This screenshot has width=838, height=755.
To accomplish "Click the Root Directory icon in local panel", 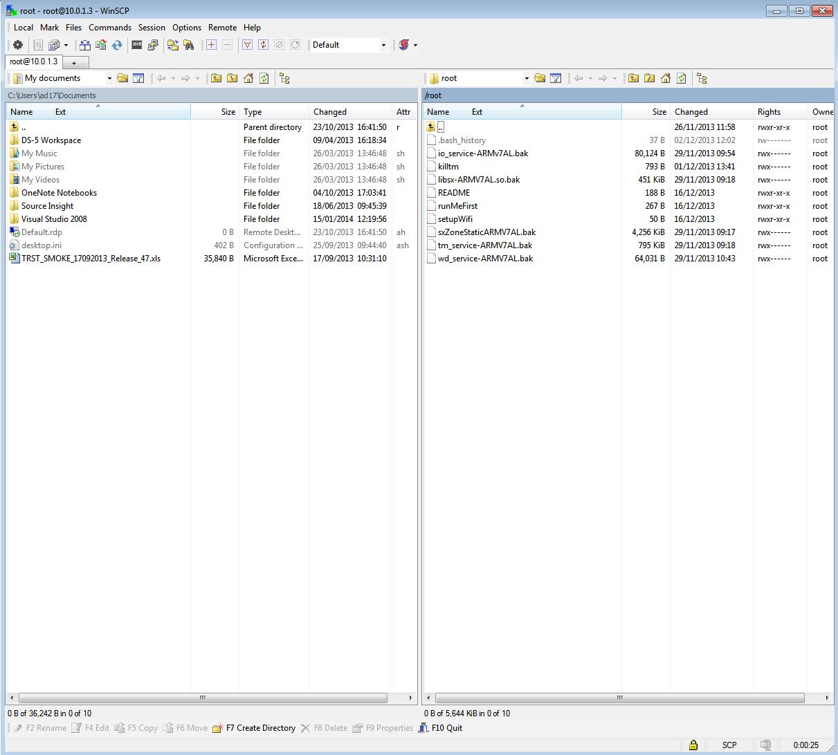I will click(233, 78).
